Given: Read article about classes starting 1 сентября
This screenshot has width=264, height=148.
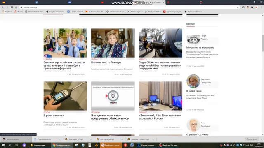Looking at the screenshot, I should point(64,65).
